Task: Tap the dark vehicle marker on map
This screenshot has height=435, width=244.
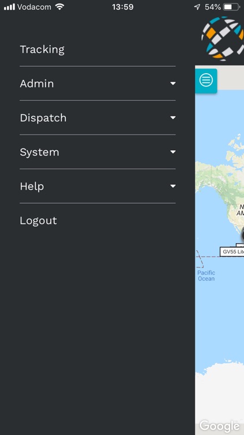Action: [243, 235]
